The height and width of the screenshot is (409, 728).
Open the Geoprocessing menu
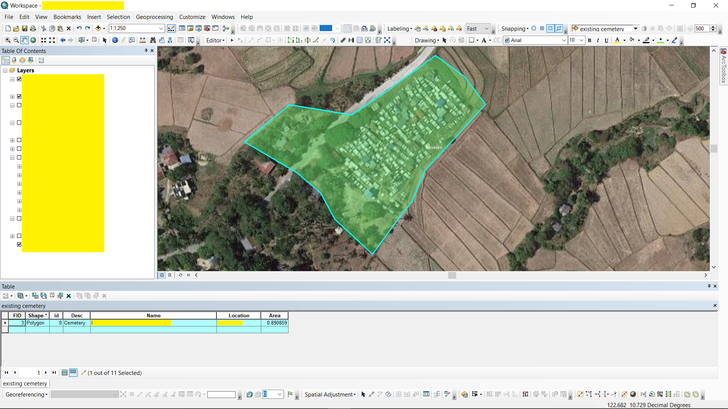coord(154,17)
